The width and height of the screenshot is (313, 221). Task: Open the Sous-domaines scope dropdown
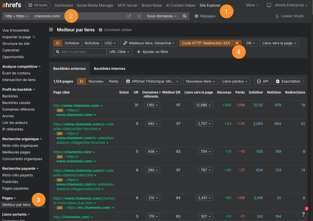coord(162,16)
